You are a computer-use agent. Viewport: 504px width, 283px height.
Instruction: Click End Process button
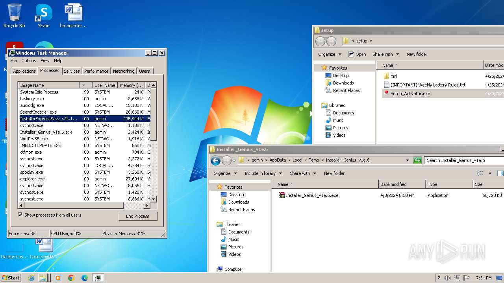[138, 216]
